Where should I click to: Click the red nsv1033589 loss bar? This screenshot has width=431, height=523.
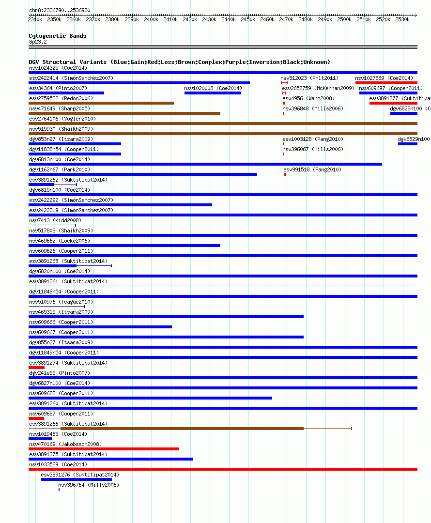223,469
